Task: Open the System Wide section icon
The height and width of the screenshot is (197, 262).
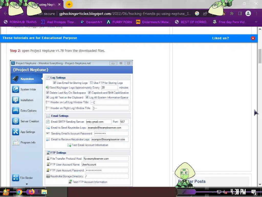Action: [16, 89]
